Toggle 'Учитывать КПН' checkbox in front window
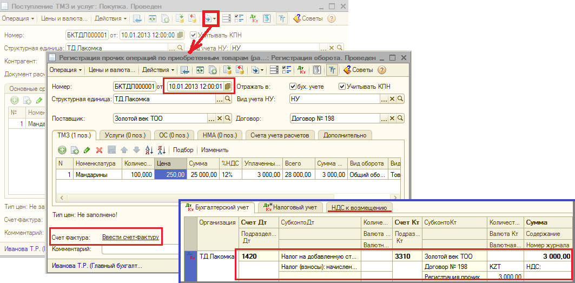This screenshot has height=283, width=575. coord(342,86)
